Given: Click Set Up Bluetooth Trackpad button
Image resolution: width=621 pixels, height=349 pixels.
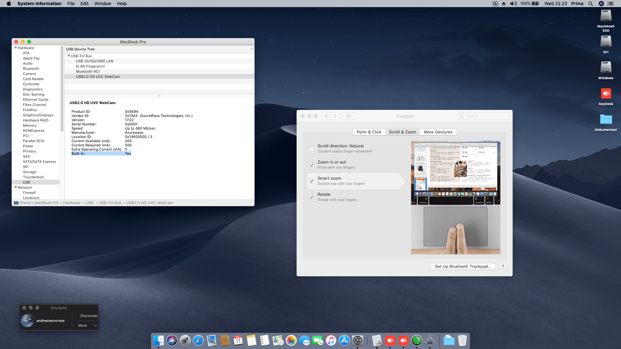Looking at the screenshot, I should pos(463,267).
